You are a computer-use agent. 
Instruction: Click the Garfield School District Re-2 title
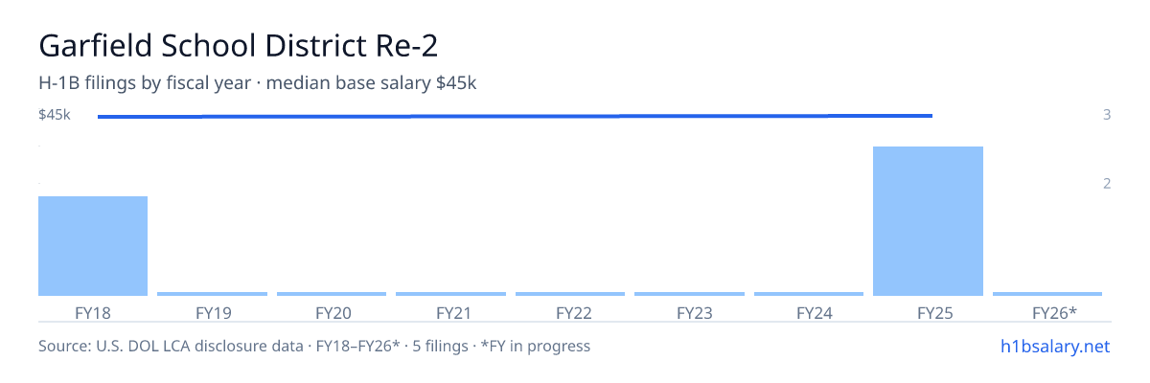tap(243, 47)
